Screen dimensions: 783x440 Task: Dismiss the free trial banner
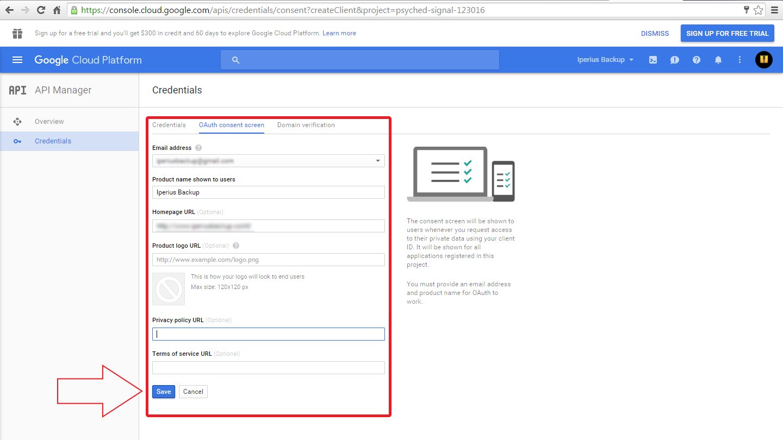[655, 33]
